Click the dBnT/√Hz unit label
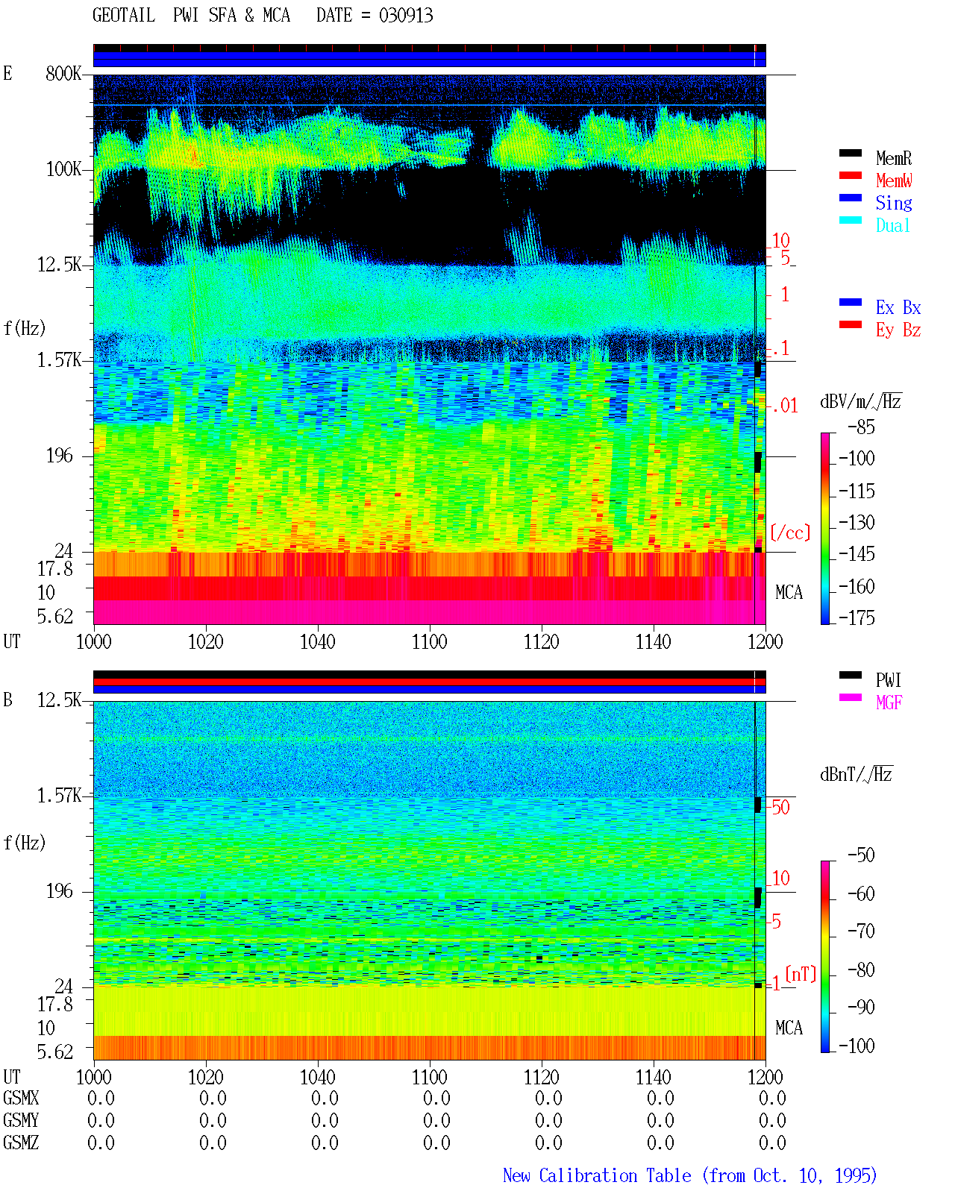The image size is (955, 1188). point(857,774)
